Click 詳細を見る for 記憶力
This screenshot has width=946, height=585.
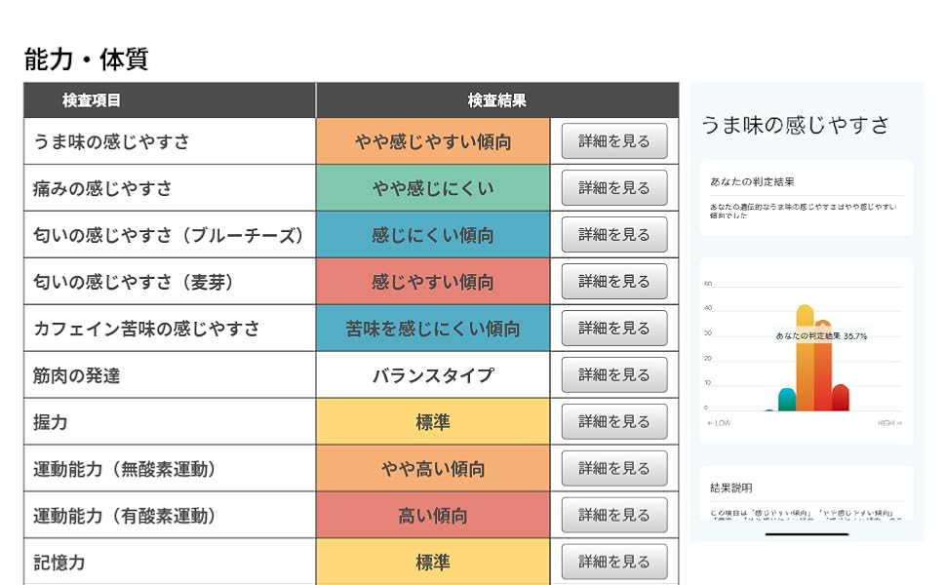[x=614, y=562]
